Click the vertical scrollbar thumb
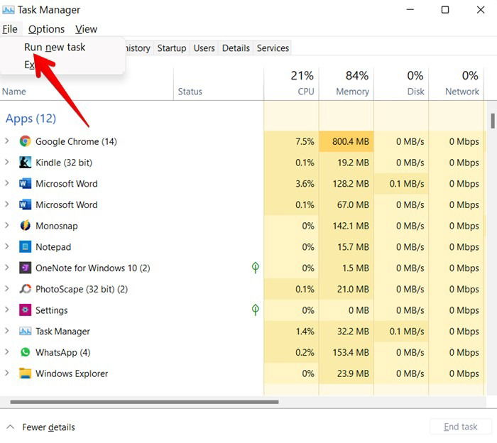 (493, 121)
